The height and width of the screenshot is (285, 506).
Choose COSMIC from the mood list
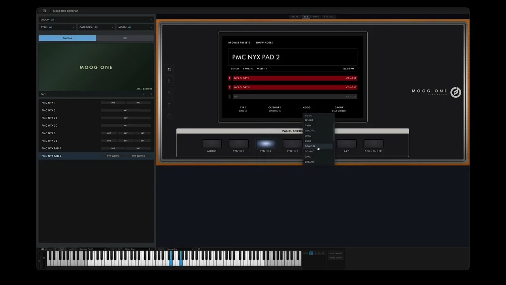click(318, 151)
